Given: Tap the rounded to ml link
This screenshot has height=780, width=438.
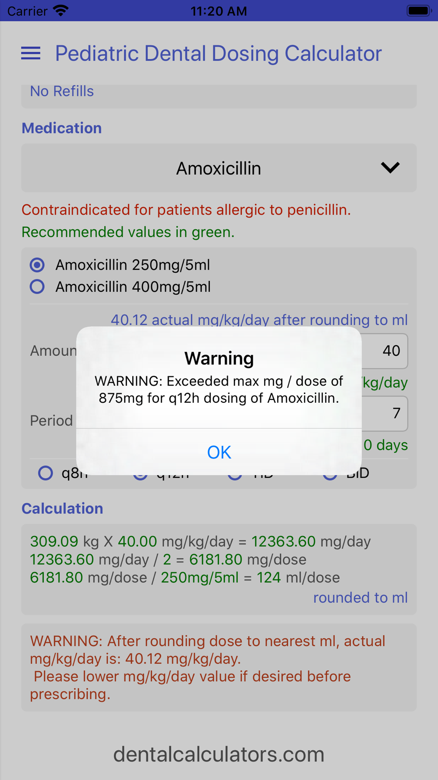Looking at the screenshot, I should click(x=360, y=598).
